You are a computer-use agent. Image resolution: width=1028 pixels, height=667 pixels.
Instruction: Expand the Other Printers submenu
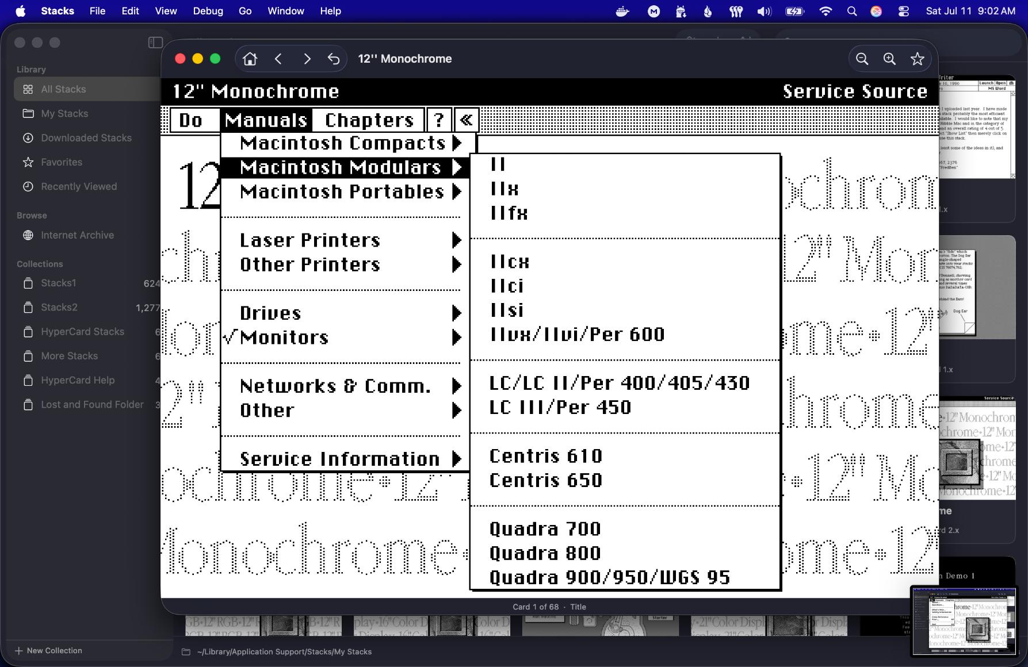[345, 264]
